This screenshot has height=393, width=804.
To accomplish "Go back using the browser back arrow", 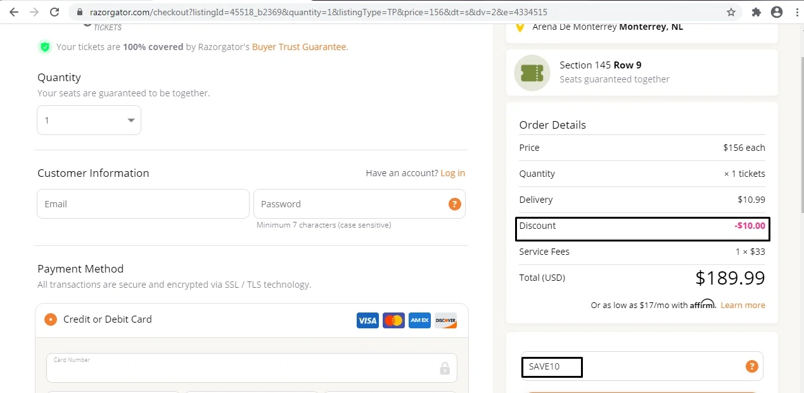I will [13, 12].
